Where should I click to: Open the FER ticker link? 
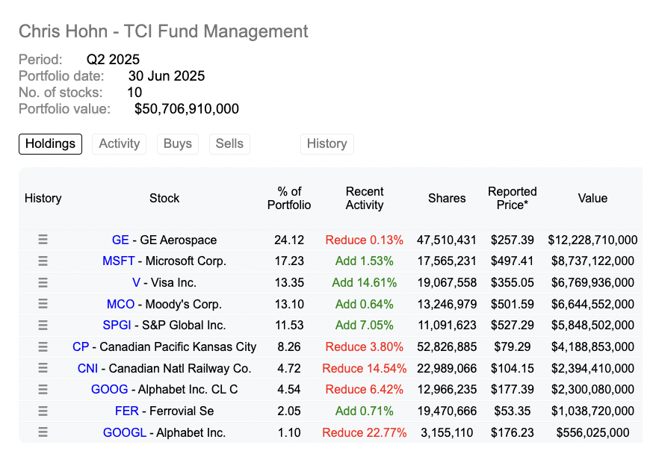pos(126,411)
